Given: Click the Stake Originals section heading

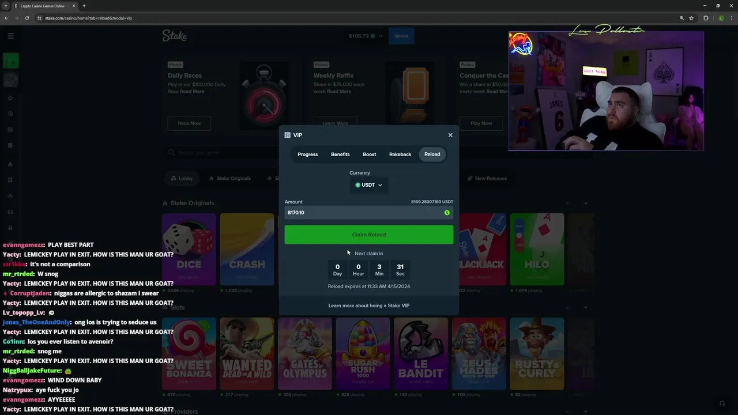Looking at the screenshot, I should click(x=192, y=203).
